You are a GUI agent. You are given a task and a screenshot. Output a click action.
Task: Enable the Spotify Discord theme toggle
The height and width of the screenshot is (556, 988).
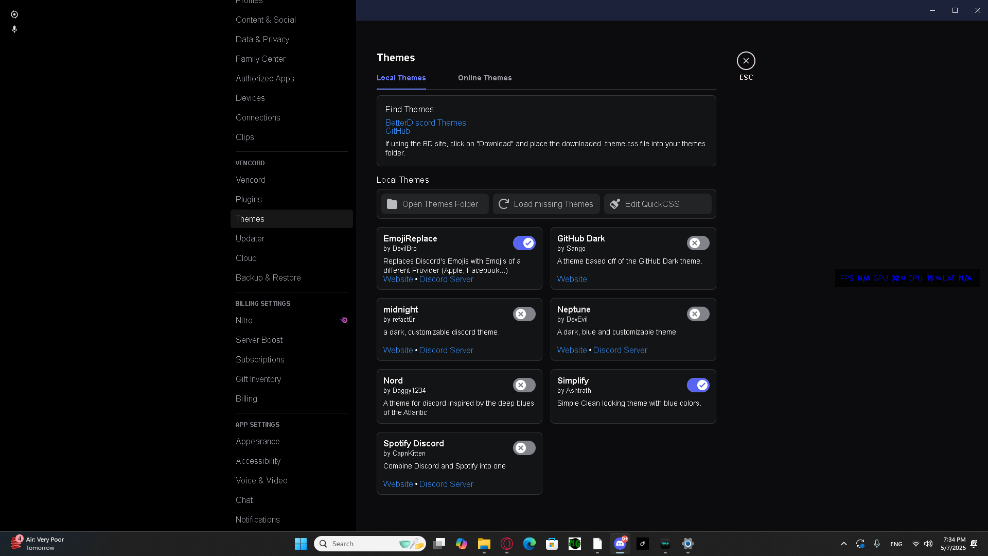coord(524,448)
